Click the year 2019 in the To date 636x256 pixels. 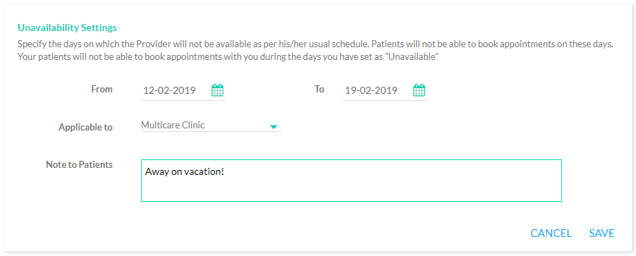[x=387, y=90]
